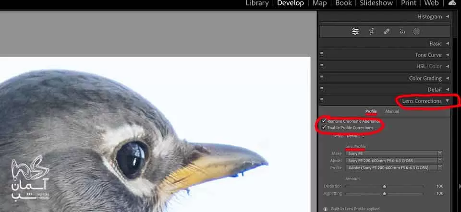Click the Vignetting amount slider handle
The height and width of the screenshot is (212, 461).
pyautogui.click(x=384, y=193)
